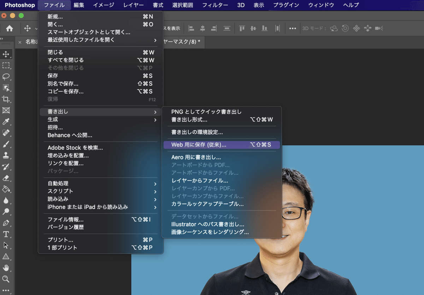Image resolution: width=424 pixels, height=295 pixels.
Task: Click align right edges icon
Action: pos(214,28)
